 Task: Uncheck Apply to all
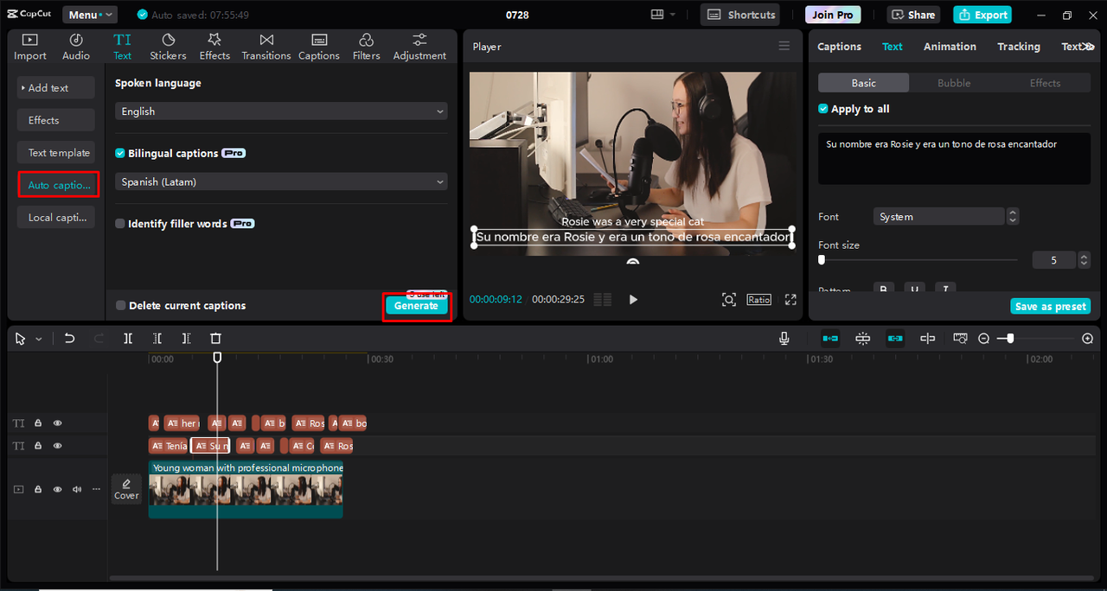[x=823, y=109]
